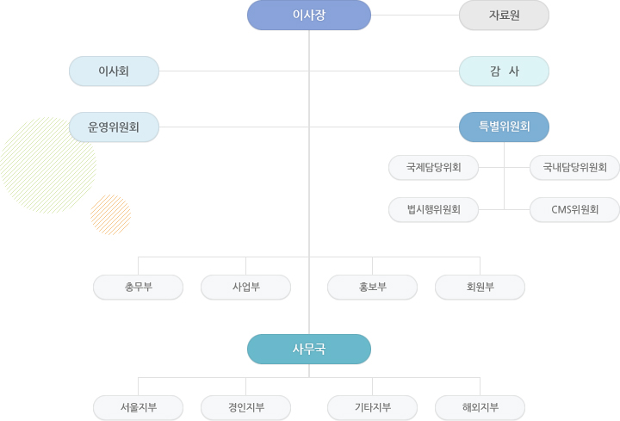Click the 회원부 department box

pos(480,287)
